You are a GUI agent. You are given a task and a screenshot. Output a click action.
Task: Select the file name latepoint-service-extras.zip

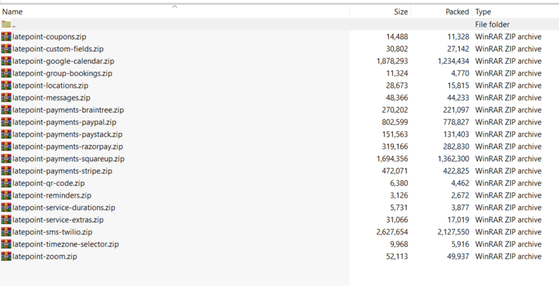point(58,219)
